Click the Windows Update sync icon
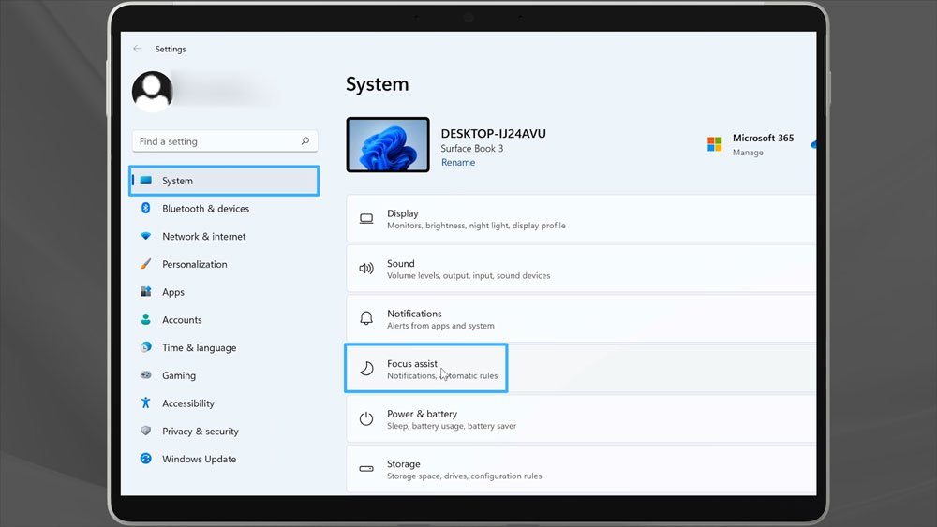937x527 pixels. pyautogui.click(x=146, y=459)
